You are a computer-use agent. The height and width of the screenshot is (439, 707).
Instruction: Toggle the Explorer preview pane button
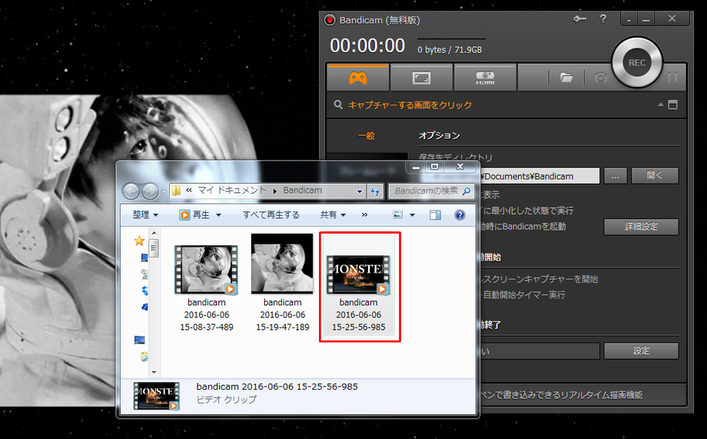coord(435,215)
